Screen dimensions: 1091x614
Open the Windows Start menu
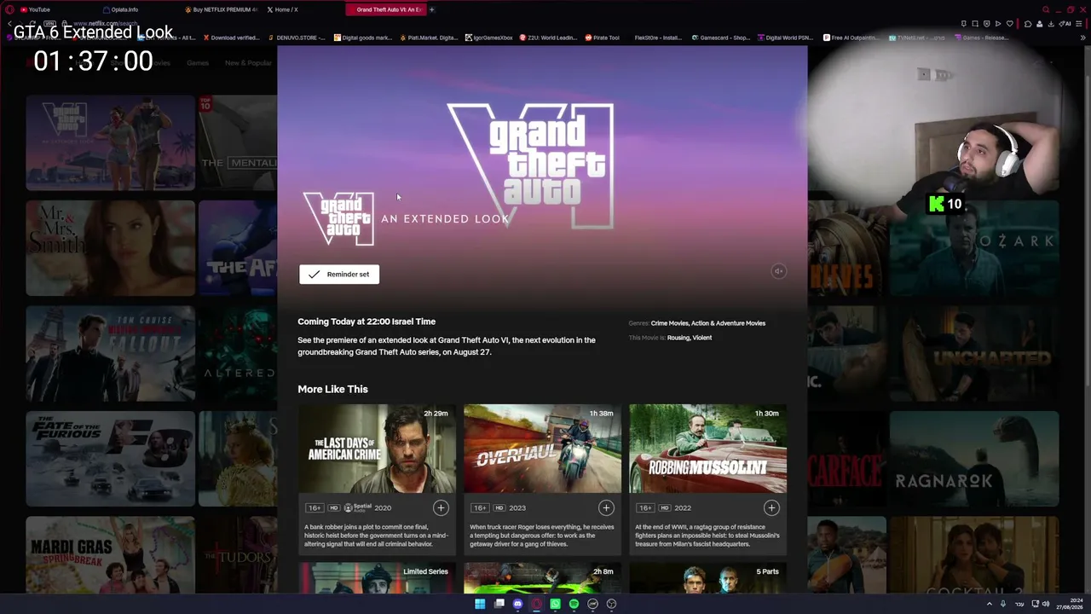(x=480, y=604)
